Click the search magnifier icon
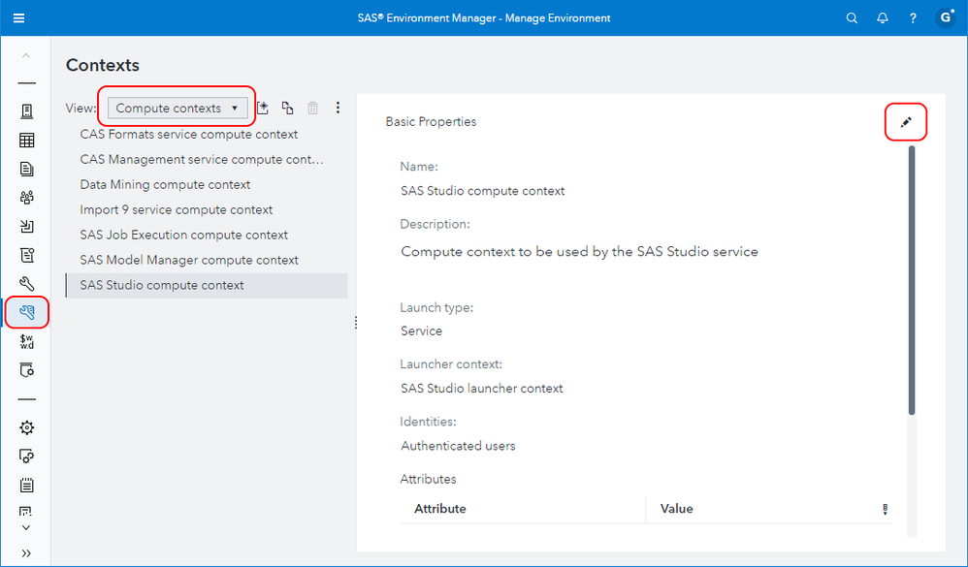Screen dimensions: 968x567 (x=852, y=18)
